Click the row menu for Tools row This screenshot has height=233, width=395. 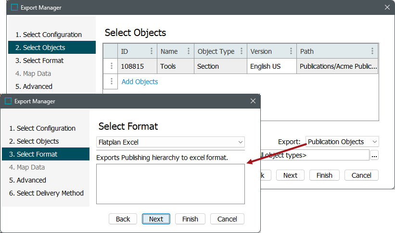tap(111, 66)
